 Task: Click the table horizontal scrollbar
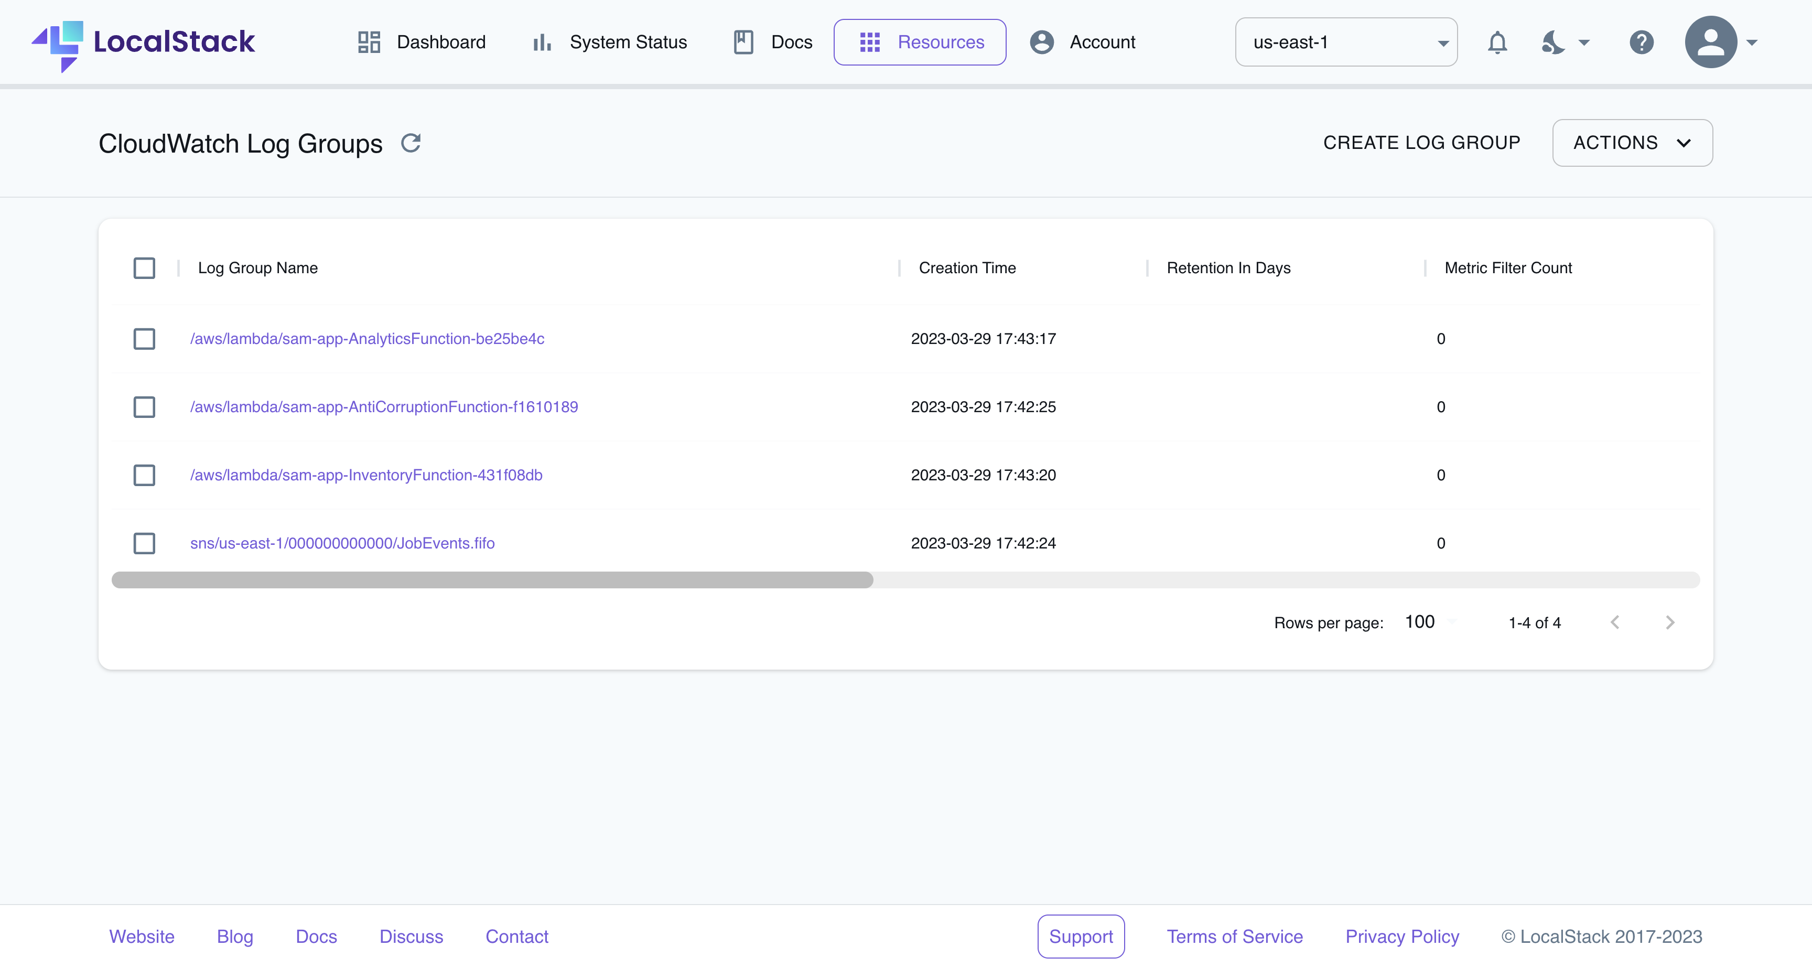(492, 580)
